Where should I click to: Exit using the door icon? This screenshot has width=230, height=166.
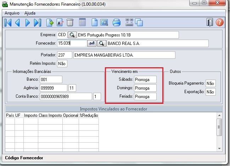(210, 22)
